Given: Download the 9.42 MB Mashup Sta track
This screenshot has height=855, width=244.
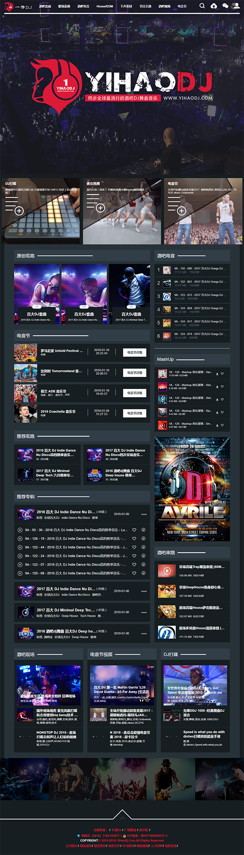Looking at the screenshot, I should [217, 412].
